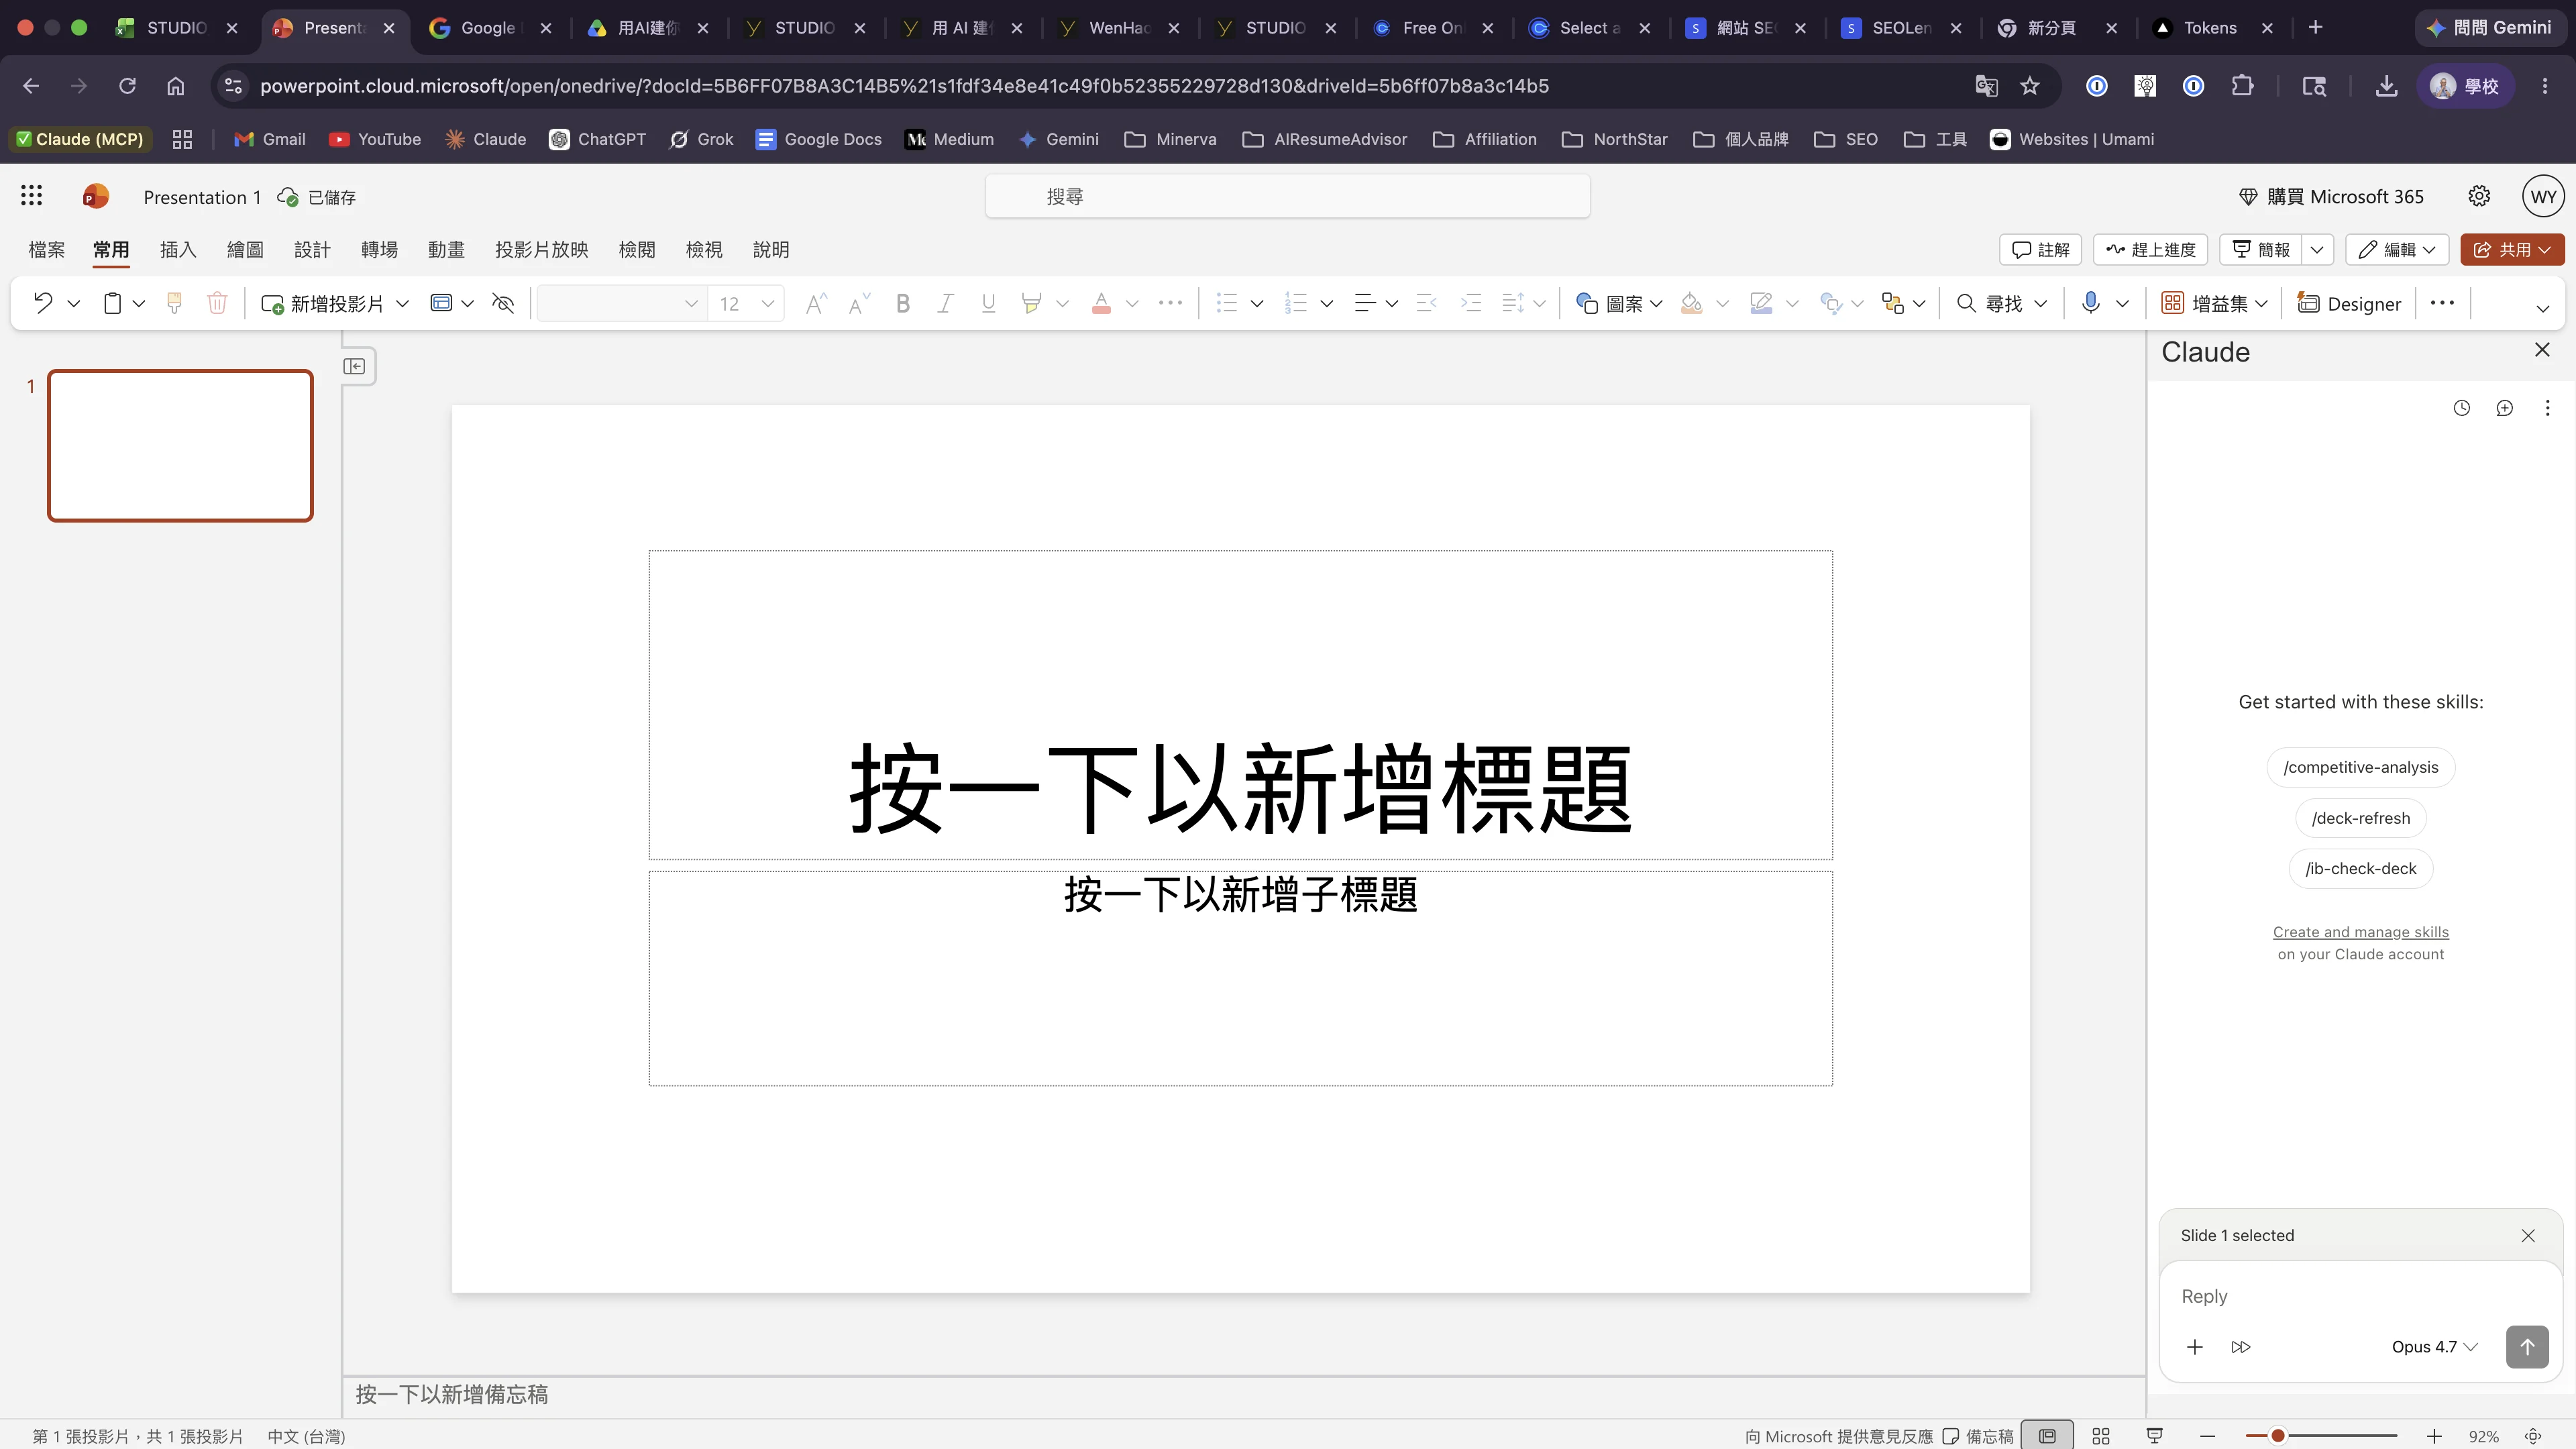This screenshot has width=2576, height=1449.
Task: Click the Undo arrow icon
Action: pyautogui.click(x=43, y=303)
